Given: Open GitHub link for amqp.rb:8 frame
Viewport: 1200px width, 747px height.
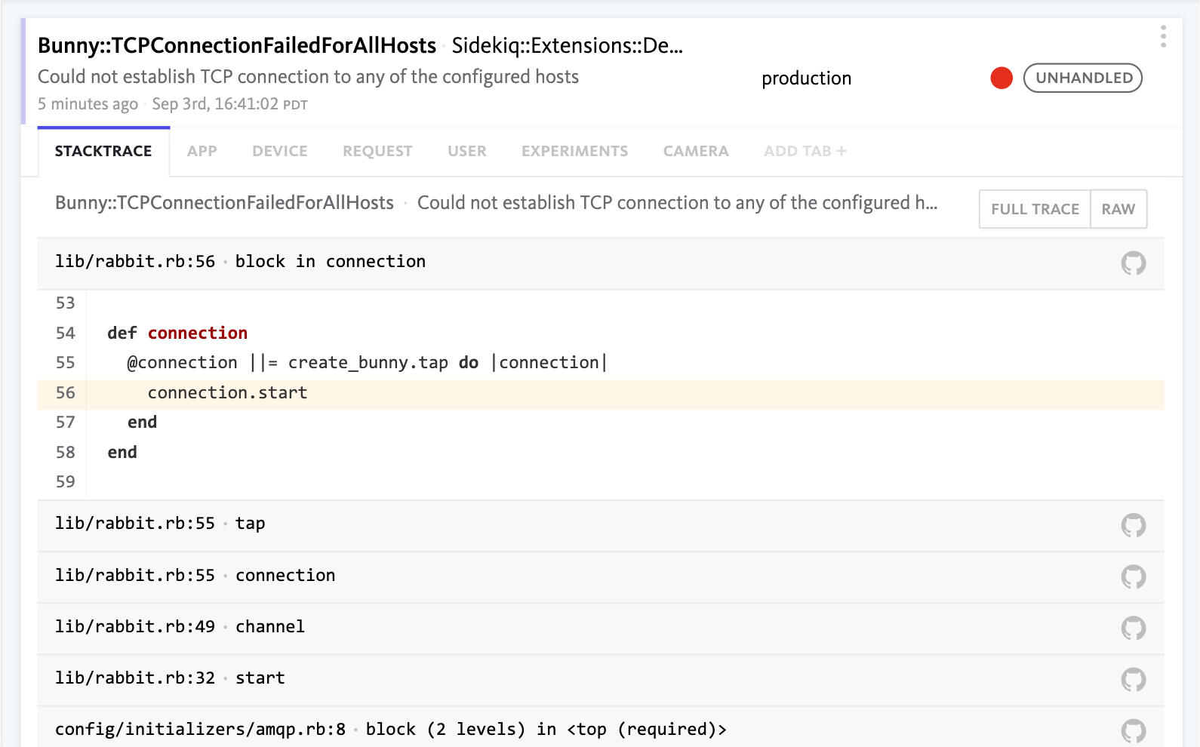Looking at the screenshot, I should [x=1133, y=730].
